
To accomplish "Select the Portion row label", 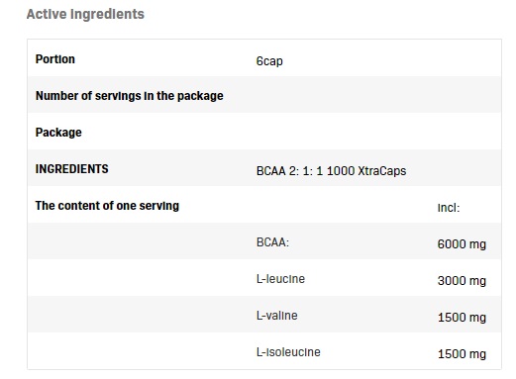I will pos(55,59).
